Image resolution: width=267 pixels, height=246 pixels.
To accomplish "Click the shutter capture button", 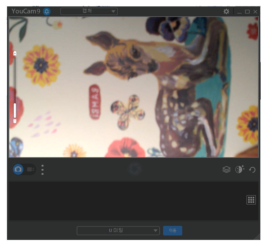I will pos(135,169).
